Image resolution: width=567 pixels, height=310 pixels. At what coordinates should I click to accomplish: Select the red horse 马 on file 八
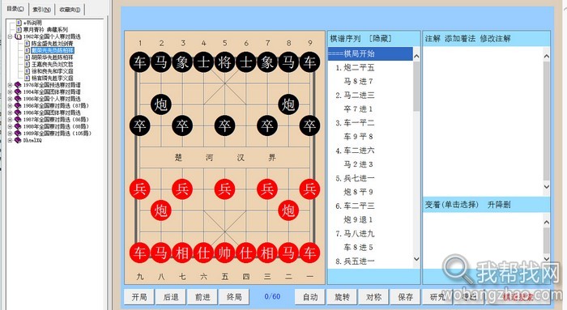coord(161,253)
